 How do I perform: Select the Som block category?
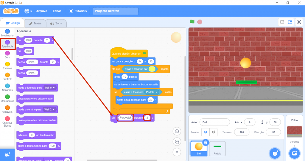[x=7, y=55]
